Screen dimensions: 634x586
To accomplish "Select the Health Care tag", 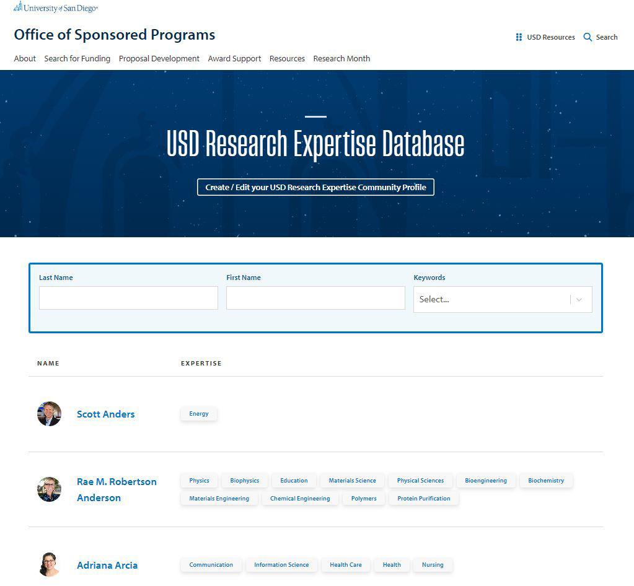I will (x=346, y=565).
